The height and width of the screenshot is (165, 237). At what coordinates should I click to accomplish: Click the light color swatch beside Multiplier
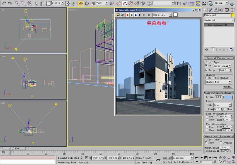pyautogui.click(x=229, y=97)
